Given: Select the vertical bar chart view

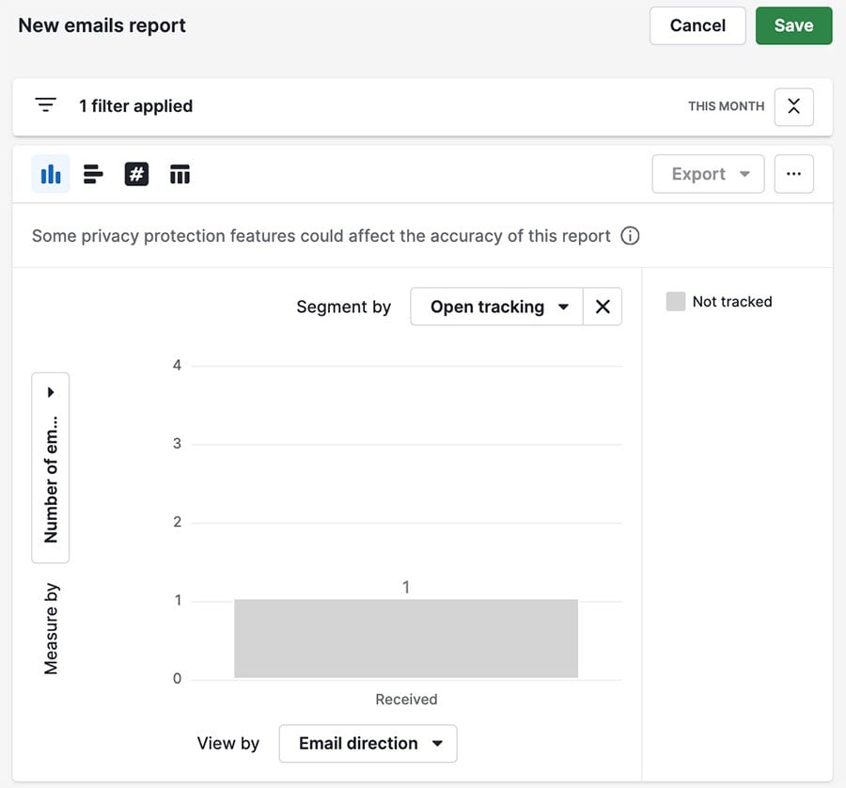Looking at the screenshot, I should click(51, 174).
